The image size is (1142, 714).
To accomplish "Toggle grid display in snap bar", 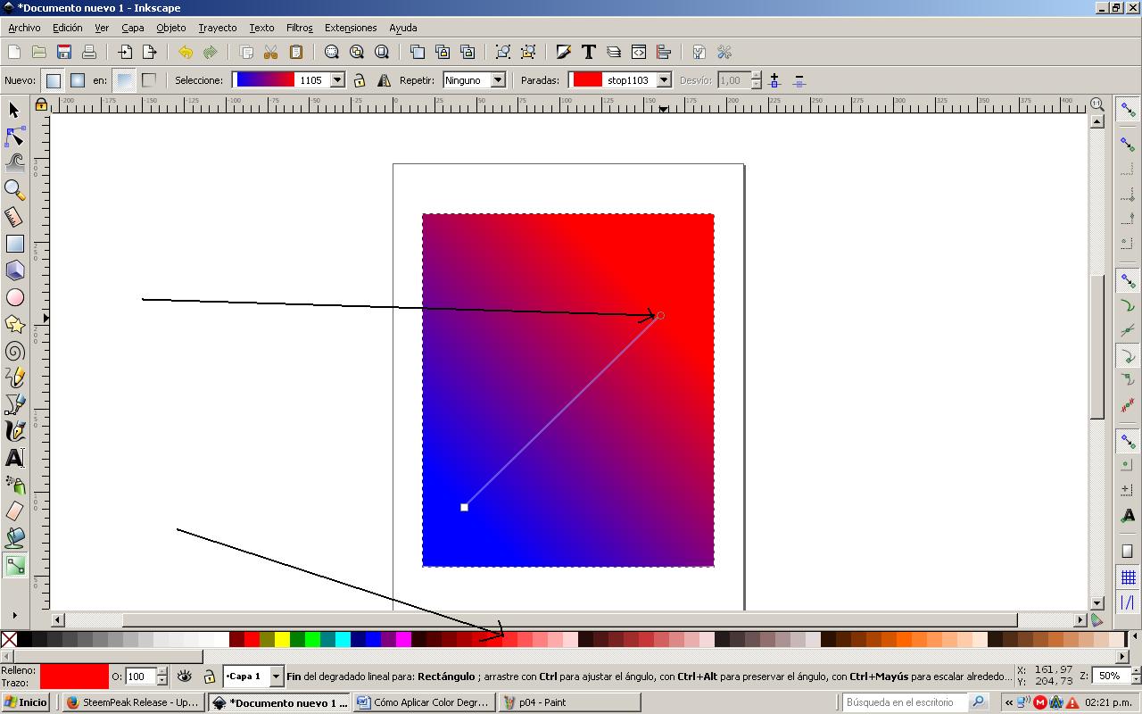I will 1128,577.
